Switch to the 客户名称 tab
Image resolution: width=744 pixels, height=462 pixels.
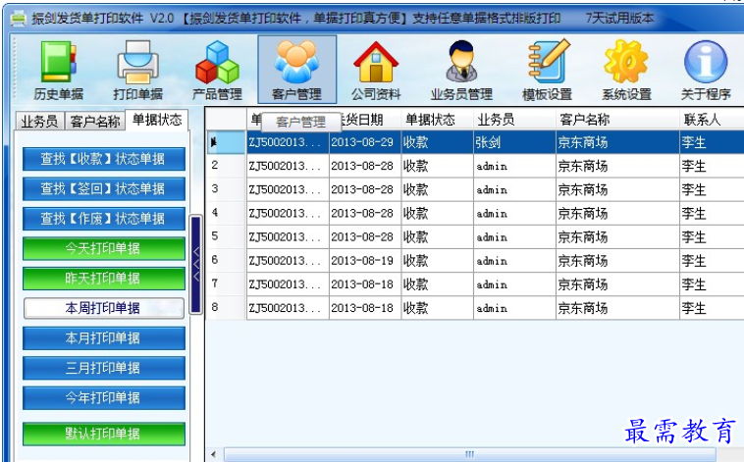coord(94,122)
